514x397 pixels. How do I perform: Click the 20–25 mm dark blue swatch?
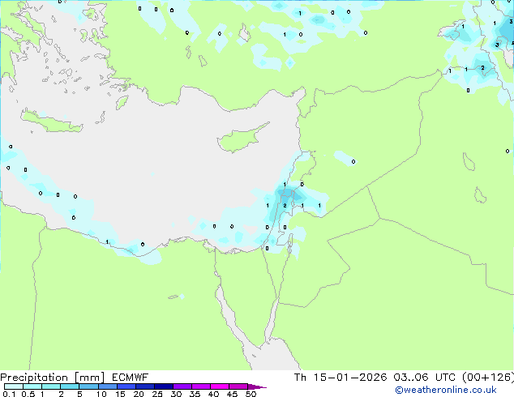coord(144,386)
